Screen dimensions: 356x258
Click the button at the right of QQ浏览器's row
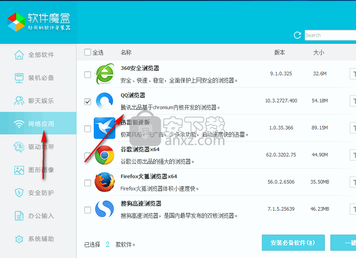coord(353,101)
